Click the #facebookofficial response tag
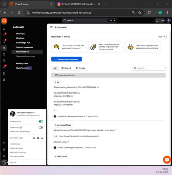This screenshot has height=175, width=172. coord(63,125)
